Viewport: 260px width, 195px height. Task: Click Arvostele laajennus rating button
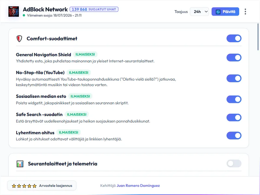click(42, 186)
